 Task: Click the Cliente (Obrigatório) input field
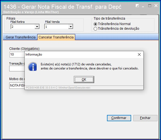click(x=17, y=54)
